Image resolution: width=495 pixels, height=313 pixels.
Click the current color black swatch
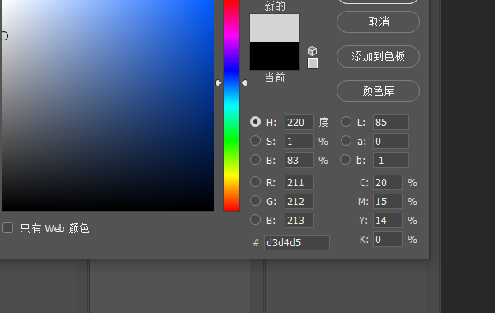pyautogui.click(x=275, y=56)
